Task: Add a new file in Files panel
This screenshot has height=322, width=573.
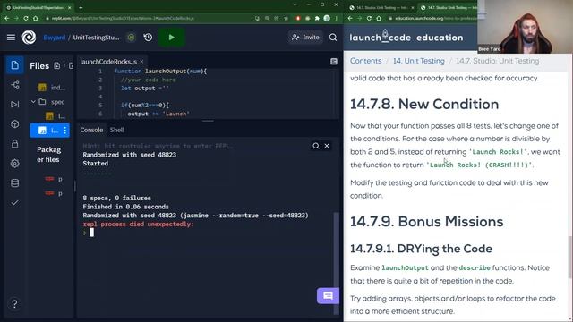Action: point(57,65)
